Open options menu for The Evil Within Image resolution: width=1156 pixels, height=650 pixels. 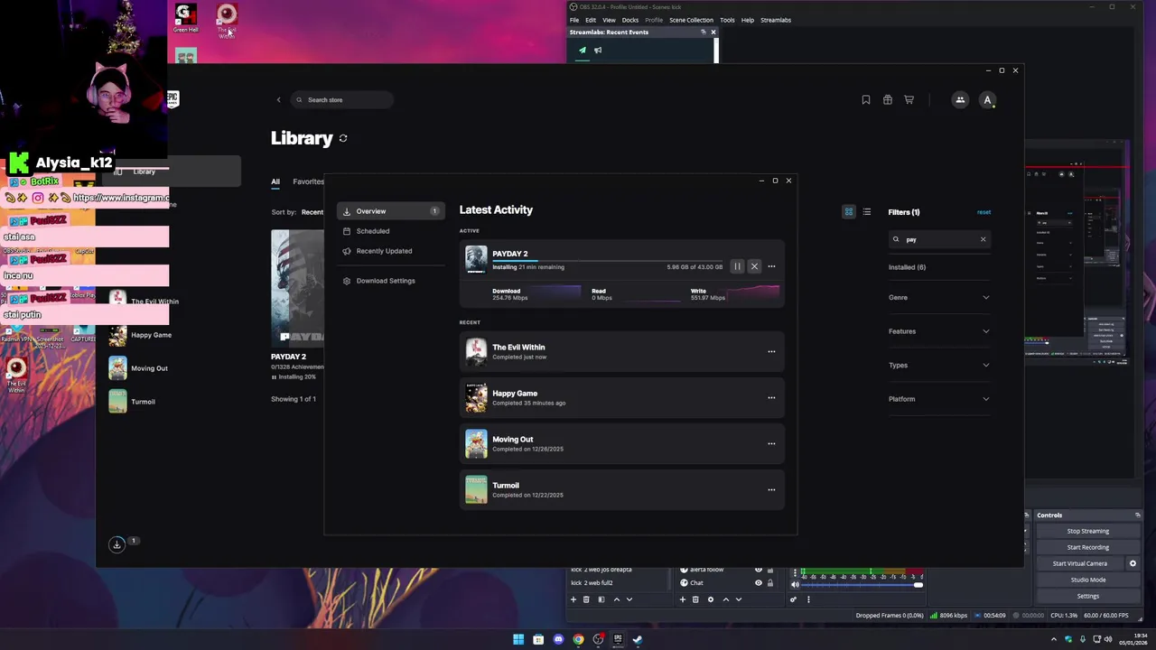click(x=771, y=351)
